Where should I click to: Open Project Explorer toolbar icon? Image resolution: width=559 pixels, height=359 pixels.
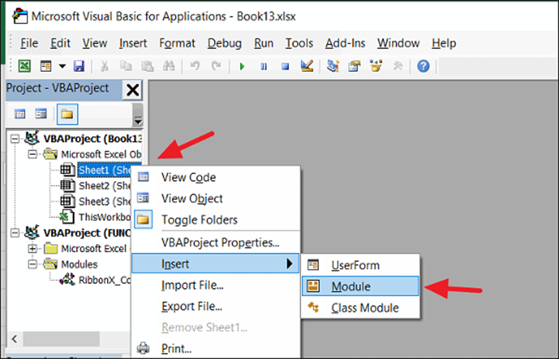333,66
